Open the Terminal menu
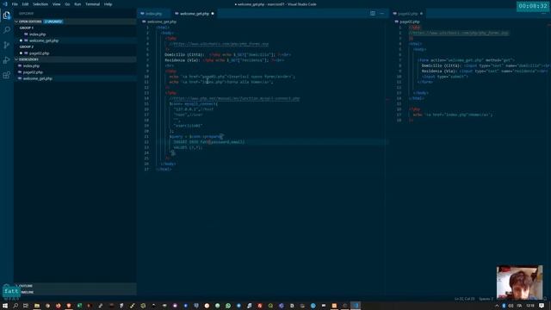The width and height of the screenshot is (551, 310). (x=92, y=4)
